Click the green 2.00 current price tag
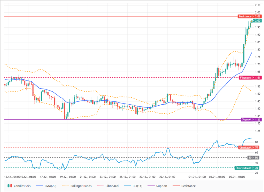This screenshot has height=192, width=264. (257, 21)
